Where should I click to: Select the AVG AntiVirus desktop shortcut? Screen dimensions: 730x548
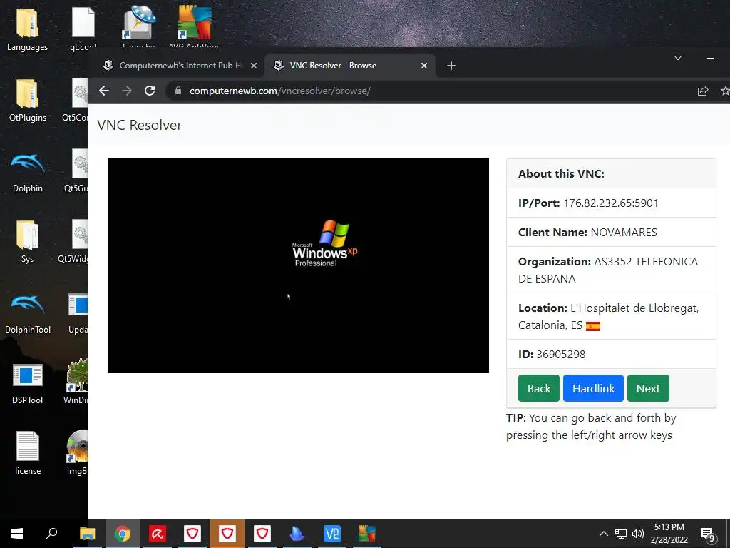click(195, 27)
